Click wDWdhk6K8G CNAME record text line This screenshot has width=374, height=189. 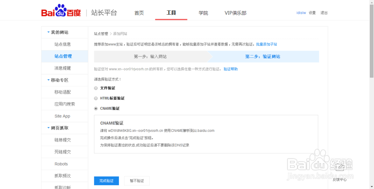tap(157, 131)
